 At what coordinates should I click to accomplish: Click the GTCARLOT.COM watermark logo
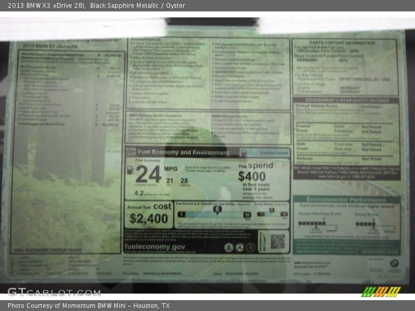(54, 292)
